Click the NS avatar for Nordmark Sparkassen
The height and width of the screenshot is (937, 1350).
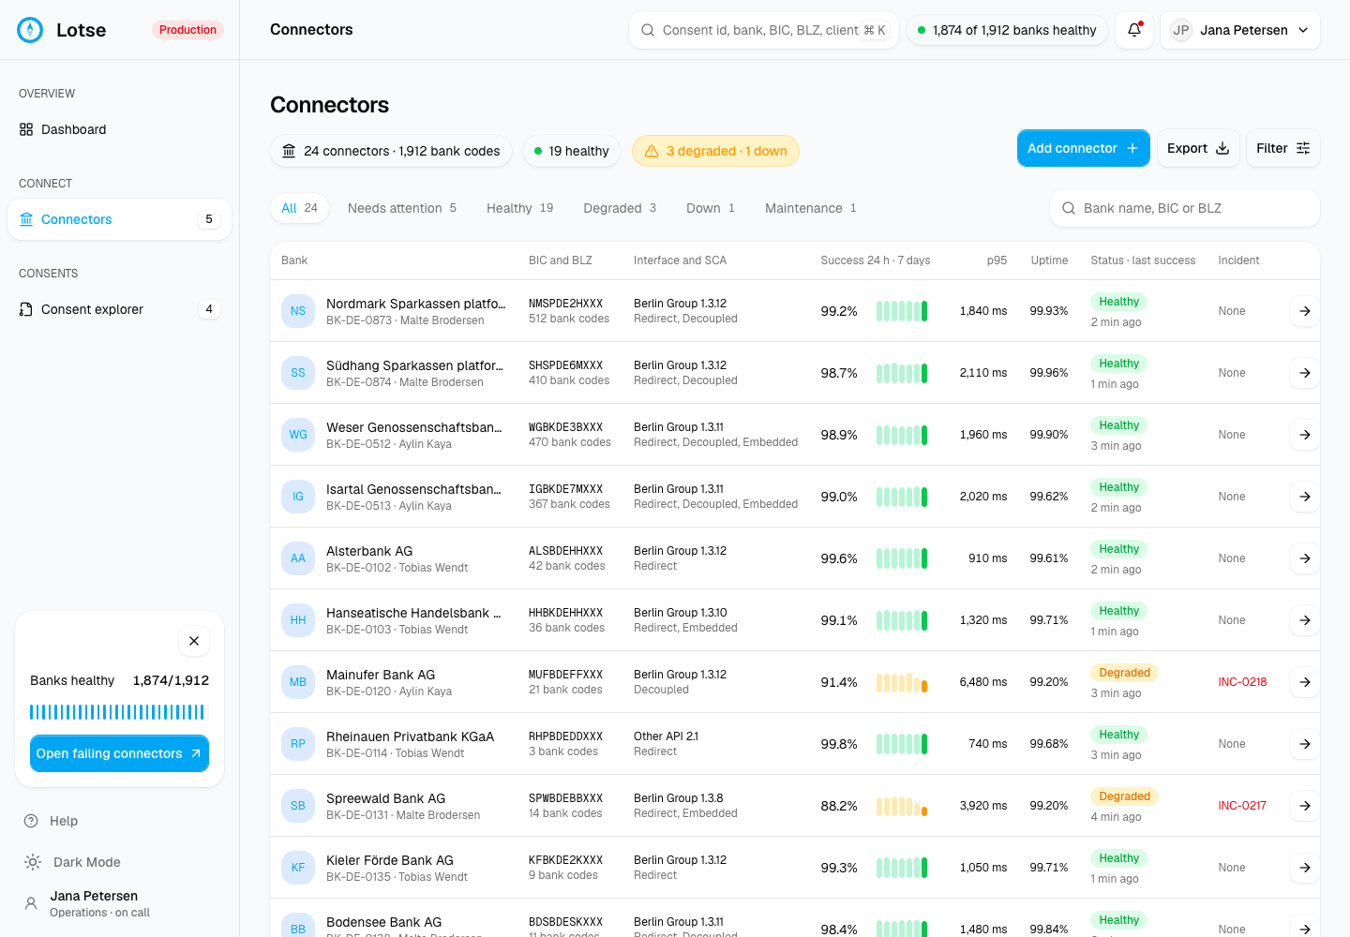point(298,311)
